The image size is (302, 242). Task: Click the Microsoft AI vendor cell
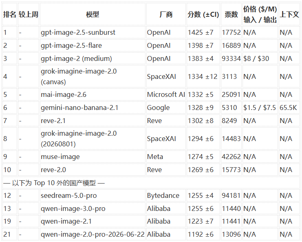tap(166, 94)
